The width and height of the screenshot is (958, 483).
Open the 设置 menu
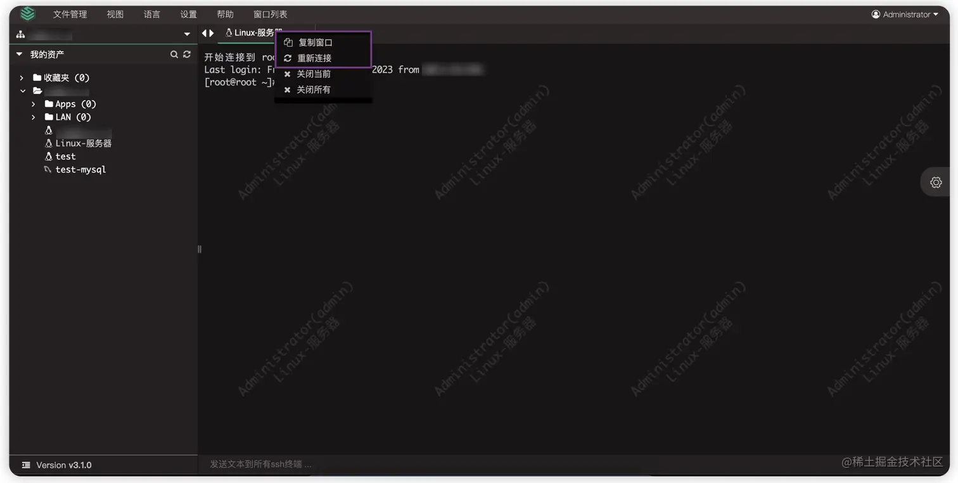tap(189, 15)
